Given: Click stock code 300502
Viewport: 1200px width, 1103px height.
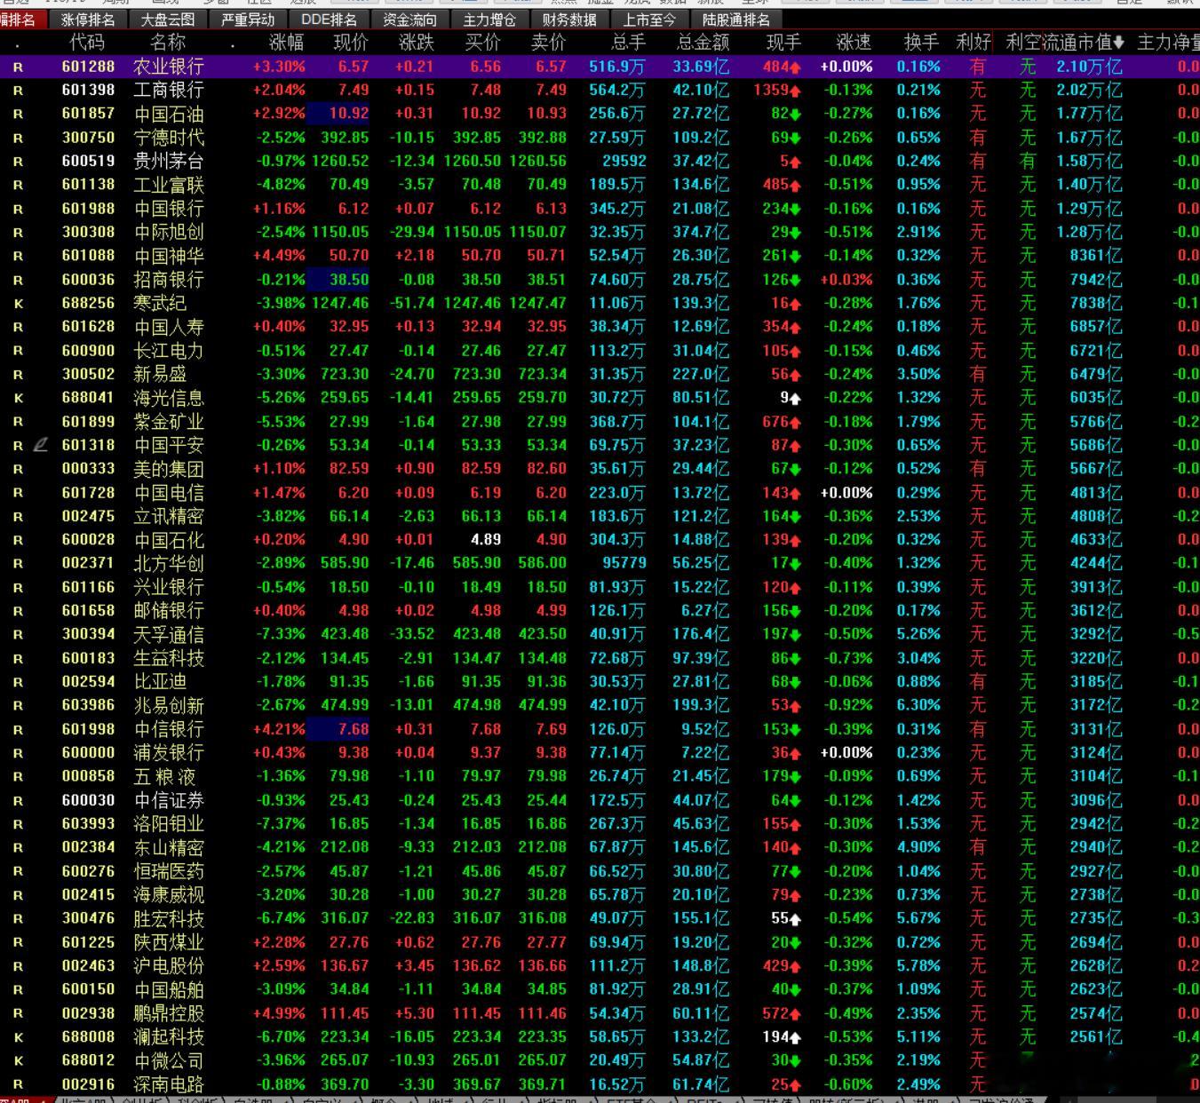Looking at the screenshot, I should pyautogui.click(x=88, y=375).
